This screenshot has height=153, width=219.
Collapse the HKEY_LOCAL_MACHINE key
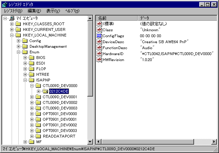[12, 35]
